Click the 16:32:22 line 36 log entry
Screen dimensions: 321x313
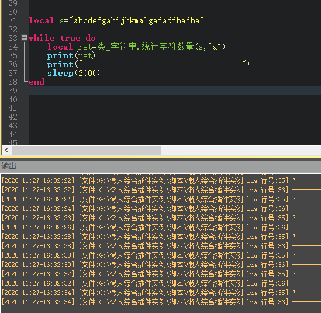pyautogui.click(x=161, y=190)
